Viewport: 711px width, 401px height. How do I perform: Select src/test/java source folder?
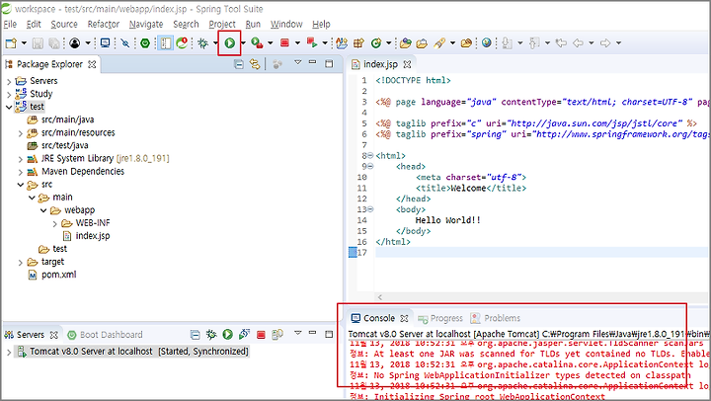[x=57, y=145]
